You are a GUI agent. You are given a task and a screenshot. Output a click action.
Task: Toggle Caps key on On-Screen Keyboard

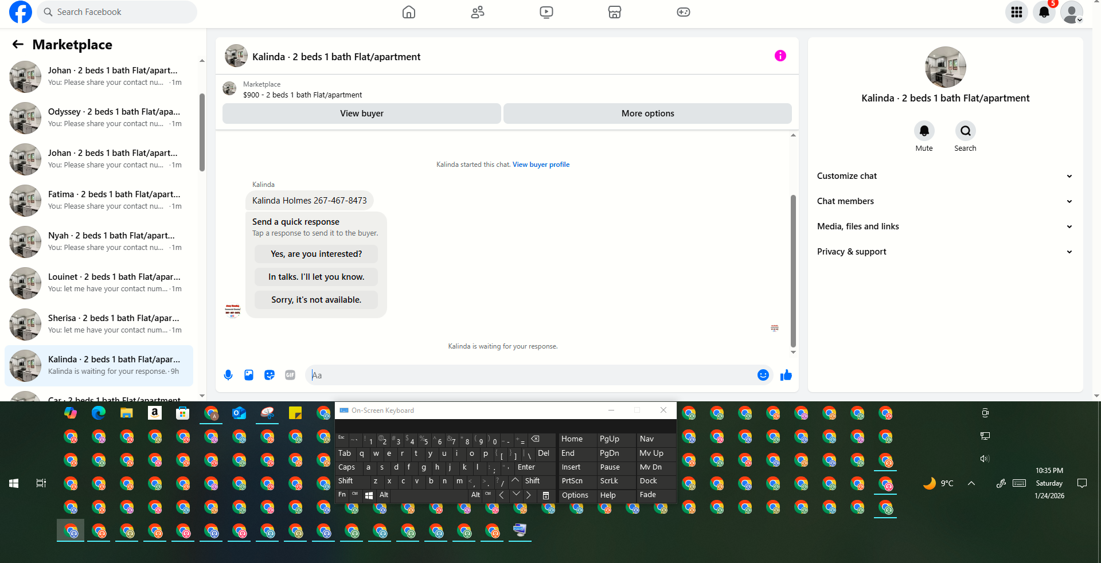coord(347,467)
